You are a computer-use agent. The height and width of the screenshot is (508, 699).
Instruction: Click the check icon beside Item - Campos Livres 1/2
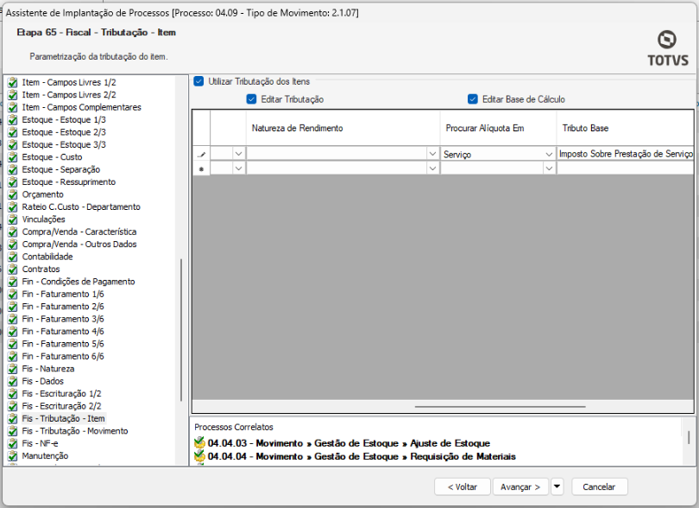12,83
